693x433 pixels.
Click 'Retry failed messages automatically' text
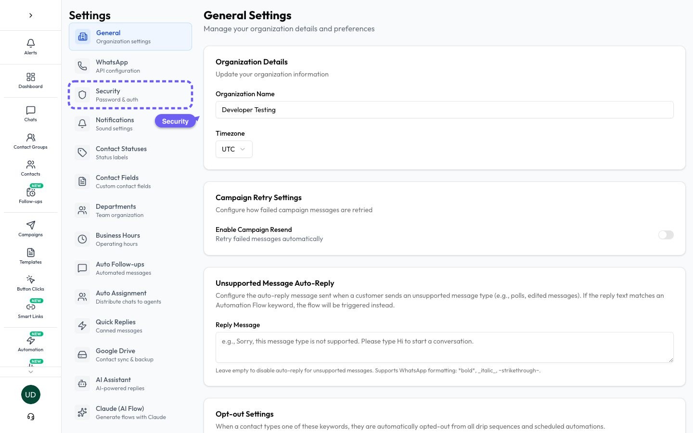click(x=269, y=239)
